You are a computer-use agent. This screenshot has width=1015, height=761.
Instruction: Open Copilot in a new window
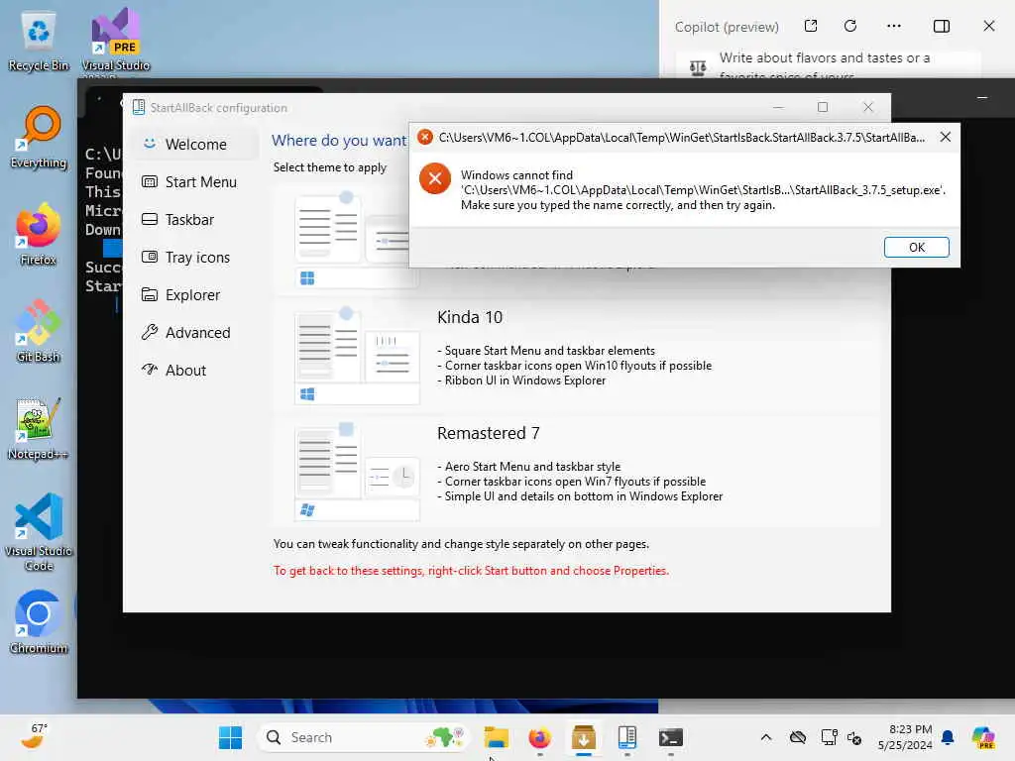(811, 27)
